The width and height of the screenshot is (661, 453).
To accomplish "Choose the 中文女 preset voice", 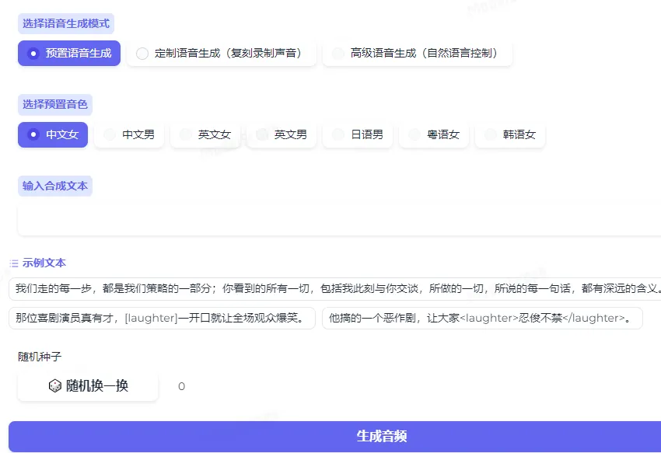I will click(x=52, y=134).
